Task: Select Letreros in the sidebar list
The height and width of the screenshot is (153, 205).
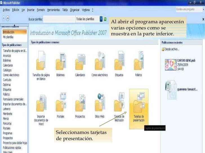Action: pyautogui.click(x=7, y=109)
